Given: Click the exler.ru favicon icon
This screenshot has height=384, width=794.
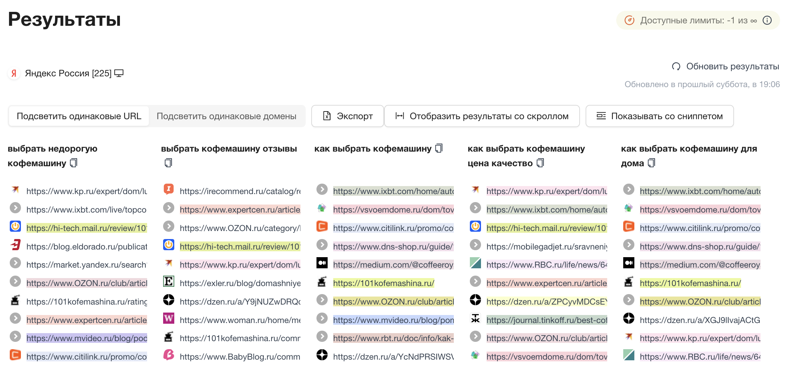Looking at the screenshot, I should pos(169,281).
